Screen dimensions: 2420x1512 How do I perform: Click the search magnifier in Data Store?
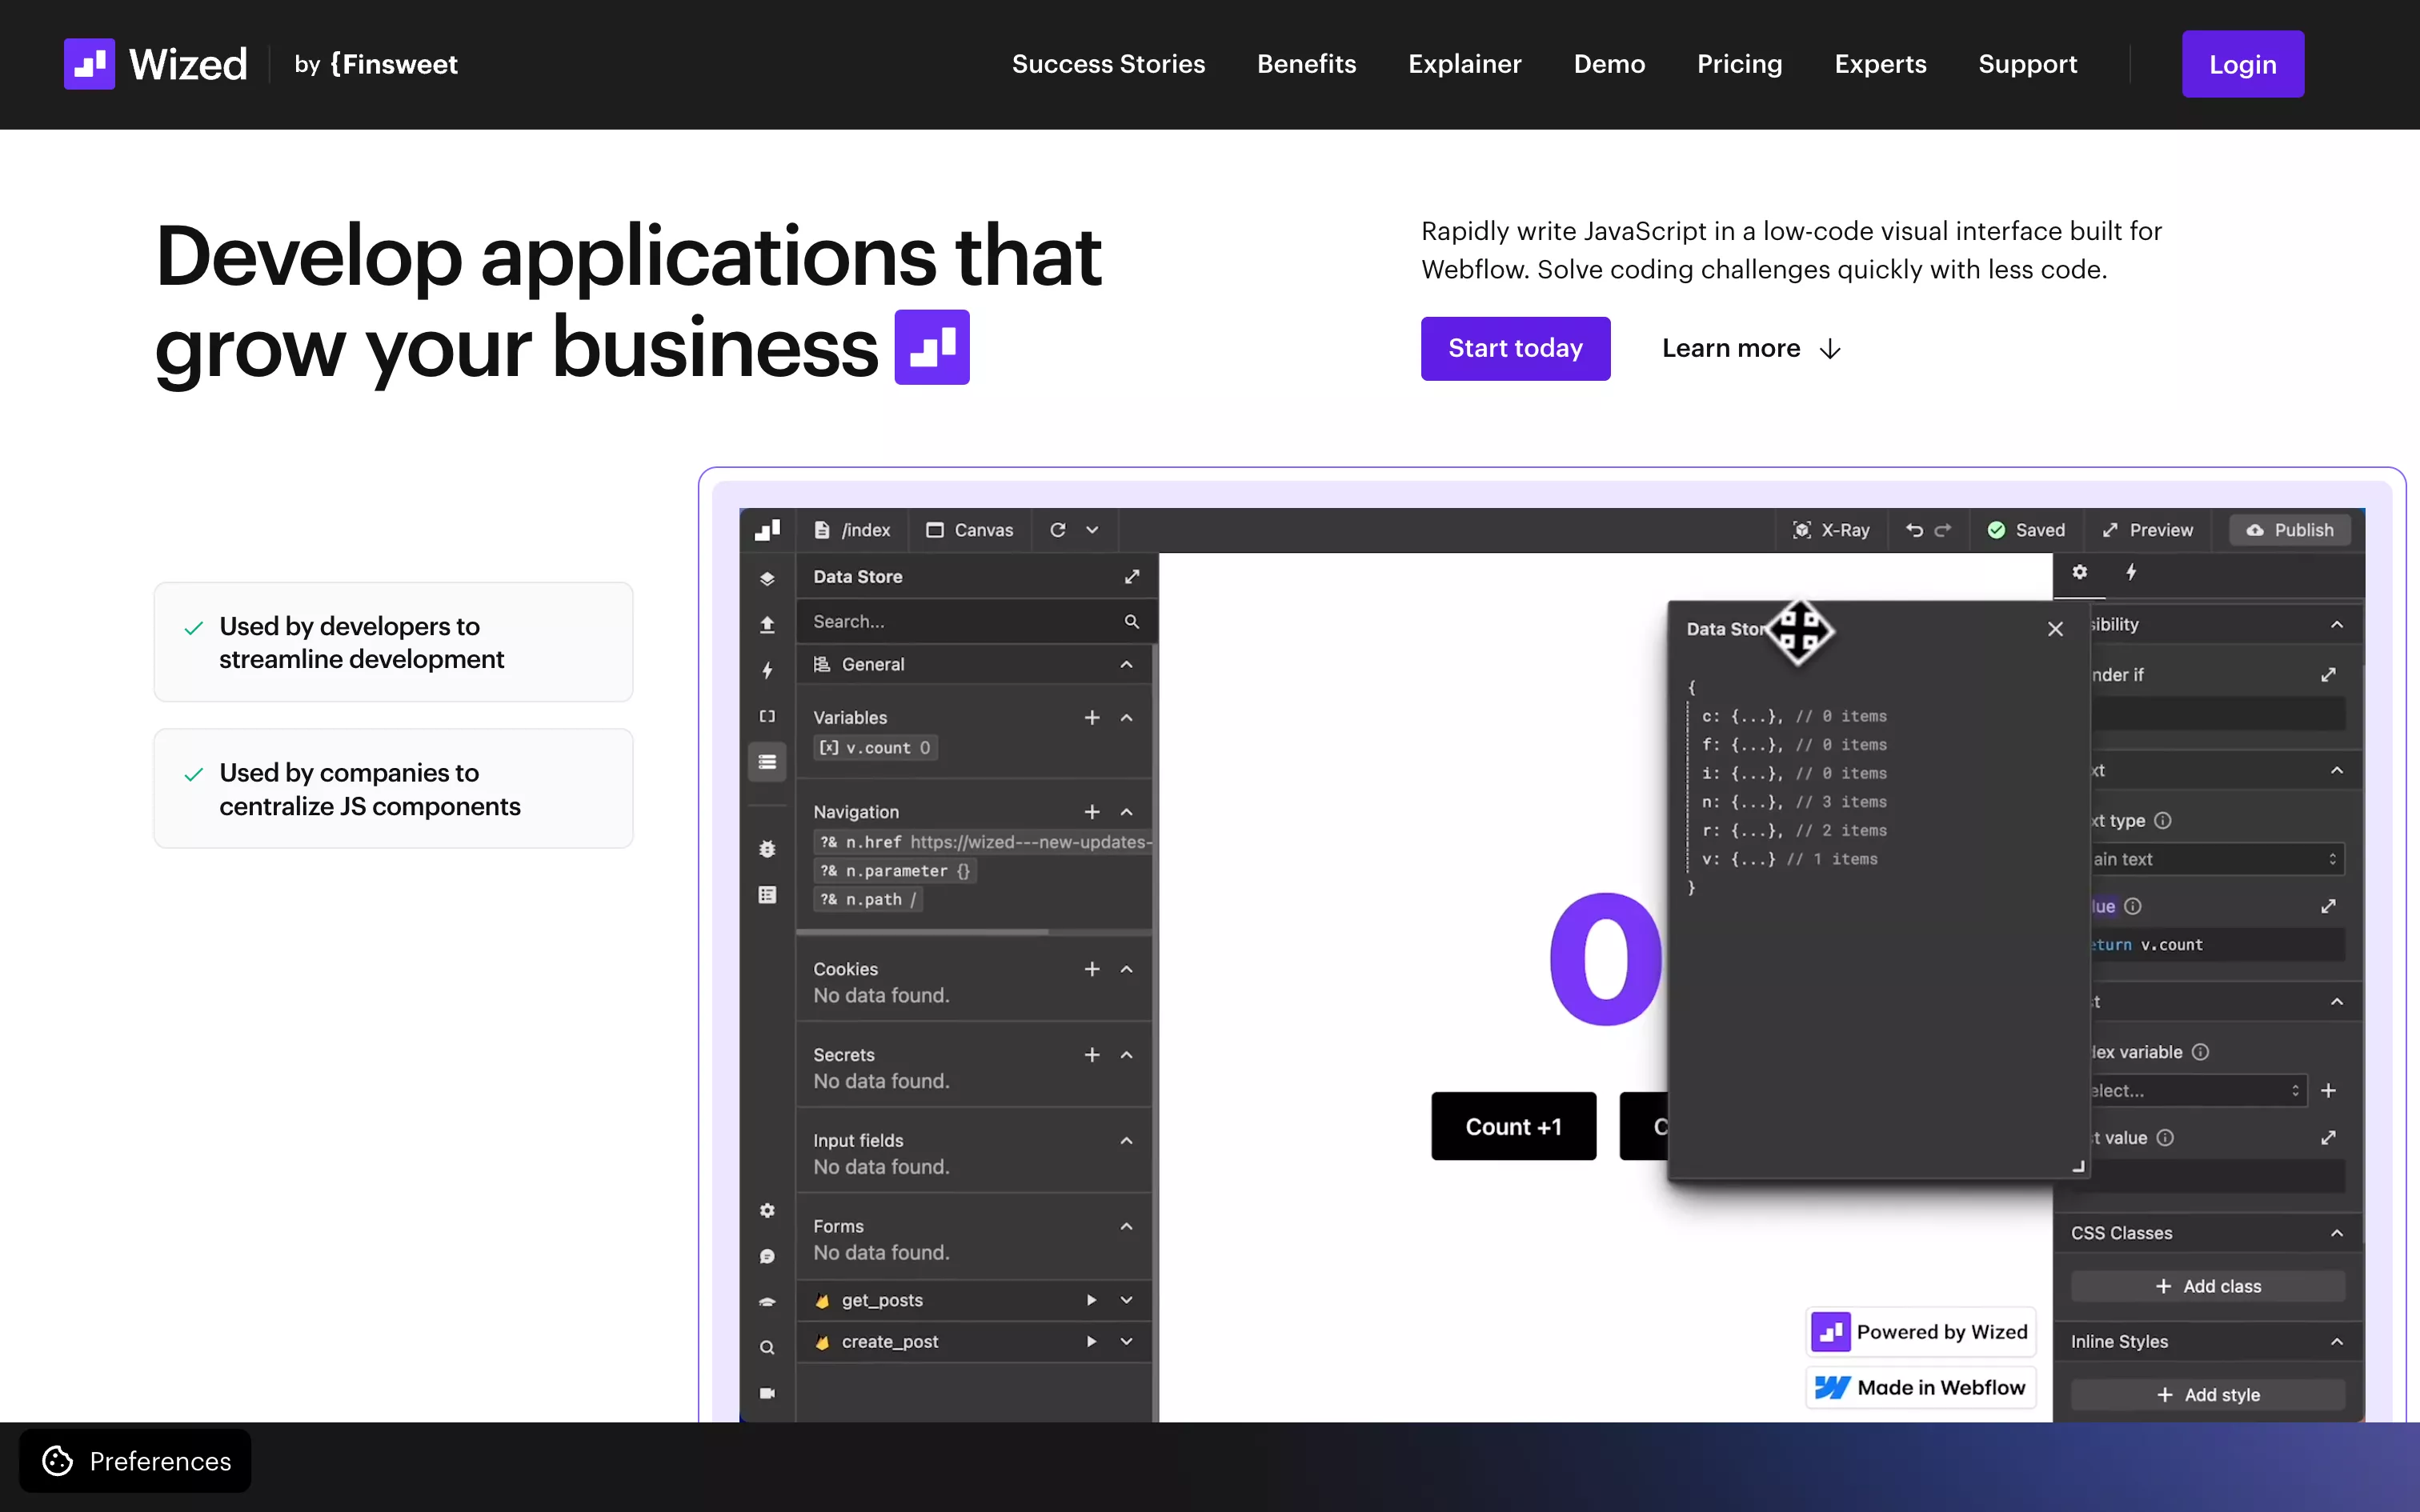(x=1131, y=621)
